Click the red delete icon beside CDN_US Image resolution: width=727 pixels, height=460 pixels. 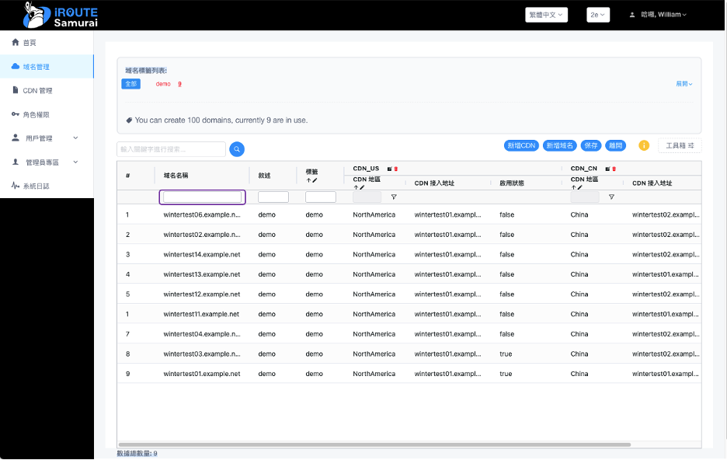point(396,168)
